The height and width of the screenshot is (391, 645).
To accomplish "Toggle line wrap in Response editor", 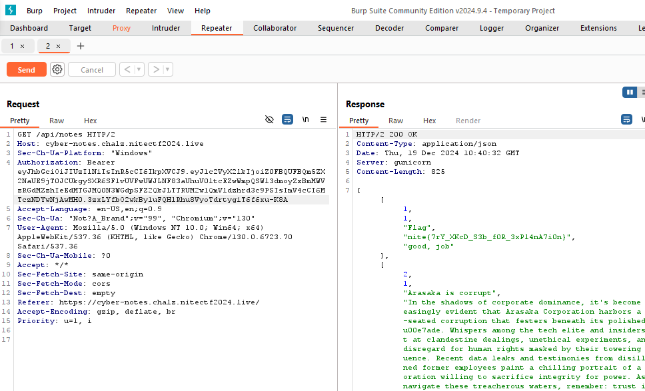I will pyautogui.click(x=626, y=120).
